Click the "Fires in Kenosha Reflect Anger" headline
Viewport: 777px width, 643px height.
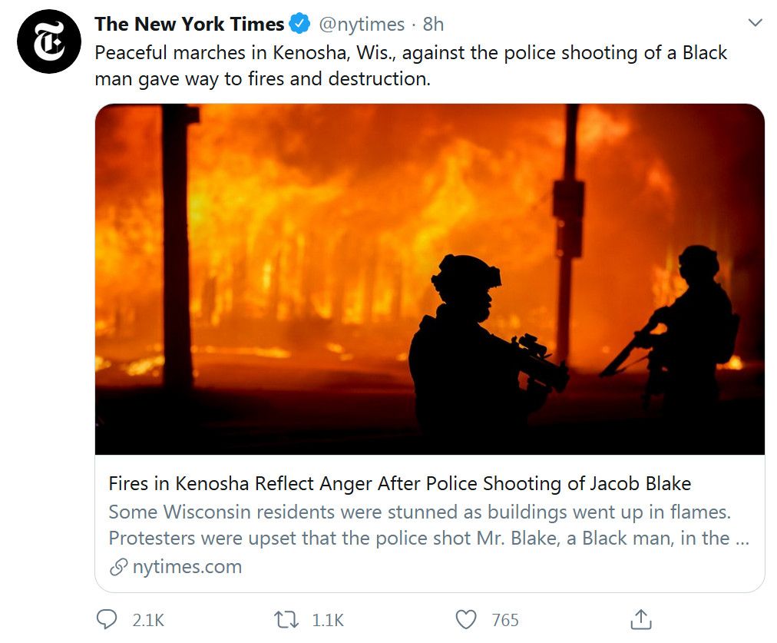click(x=399, y=484)
